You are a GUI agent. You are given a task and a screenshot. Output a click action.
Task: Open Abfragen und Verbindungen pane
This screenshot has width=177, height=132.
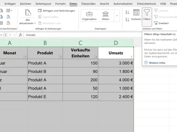56,11
